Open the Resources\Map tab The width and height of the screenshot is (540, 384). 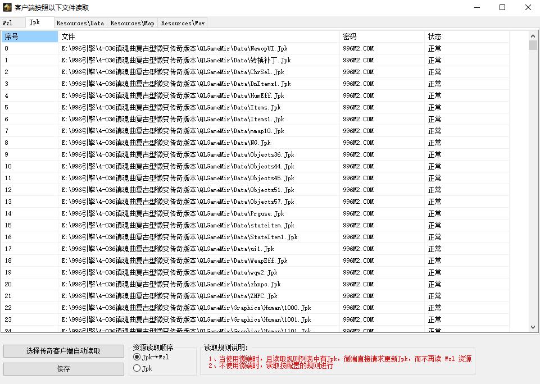tap(132, 23)
